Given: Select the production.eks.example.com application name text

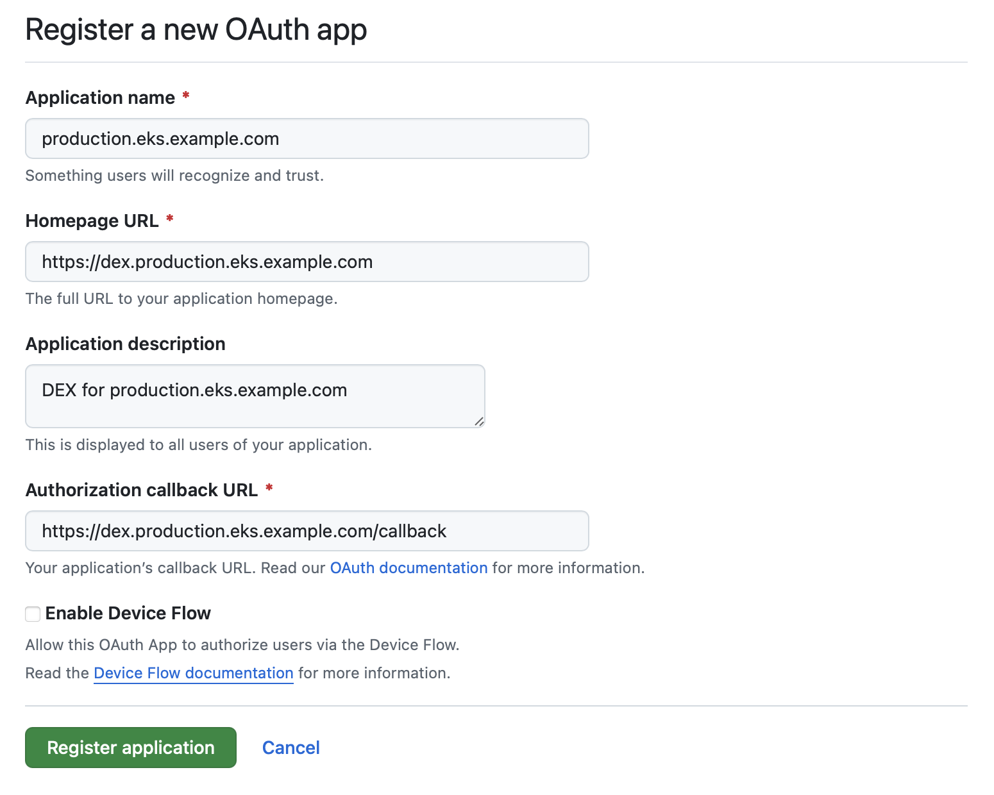Looking at the screenshot, I should pyautogui.click(x=160, y=138).
